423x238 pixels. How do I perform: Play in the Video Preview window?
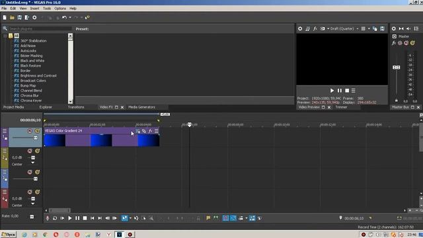(332, 91)
